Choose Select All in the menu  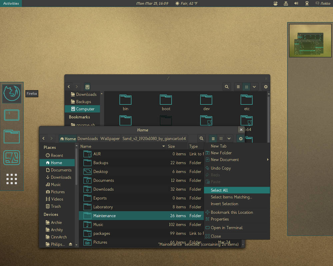237,190
